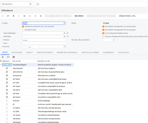Select the CM Admin role name
The height and width of the screenshot is (123, 148).
pyautogui.click(x=16, y=119)
